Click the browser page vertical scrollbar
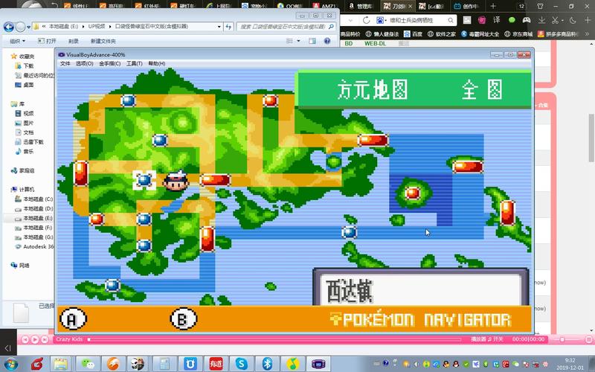Viewport: 595px width, 372px height. point(591,138)
